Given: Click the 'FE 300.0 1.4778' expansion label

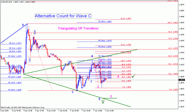Looking at the screenshot, I should tap(105, 41).
